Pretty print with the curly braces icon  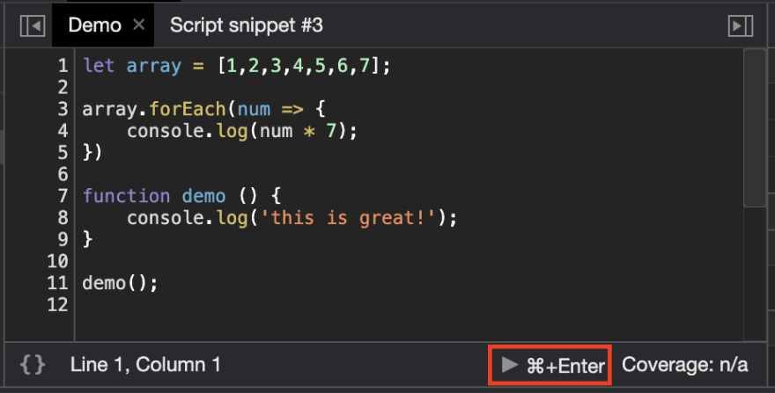click(x=33, y=365)
